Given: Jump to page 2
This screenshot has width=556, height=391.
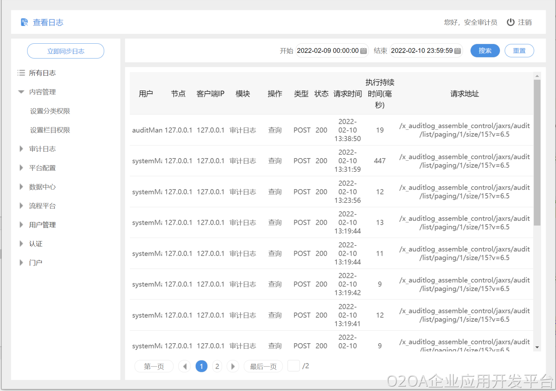Looking at the screenshot, I should (217, 366).
